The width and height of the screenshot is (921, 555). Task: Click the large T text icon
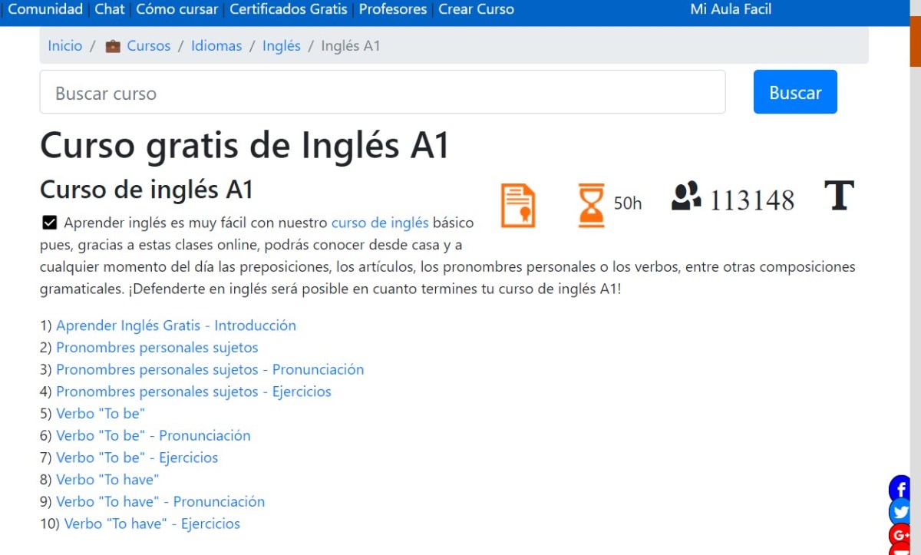pyautogui.click(x=840, y=197)
